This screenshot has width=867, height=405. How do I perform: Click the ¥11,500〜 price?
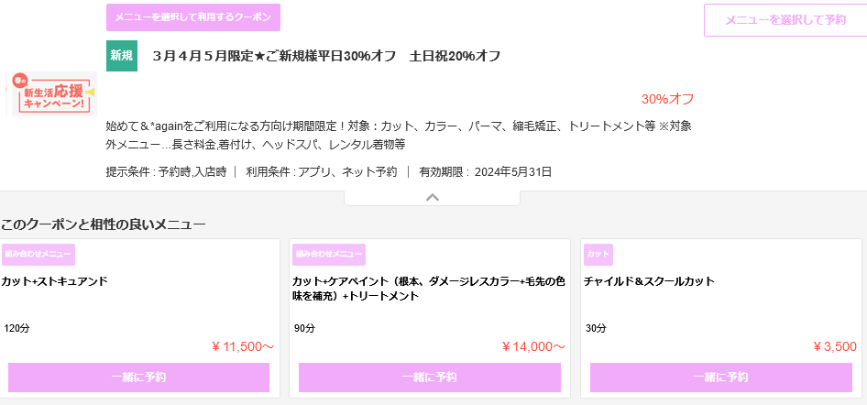tap(242, 346)
